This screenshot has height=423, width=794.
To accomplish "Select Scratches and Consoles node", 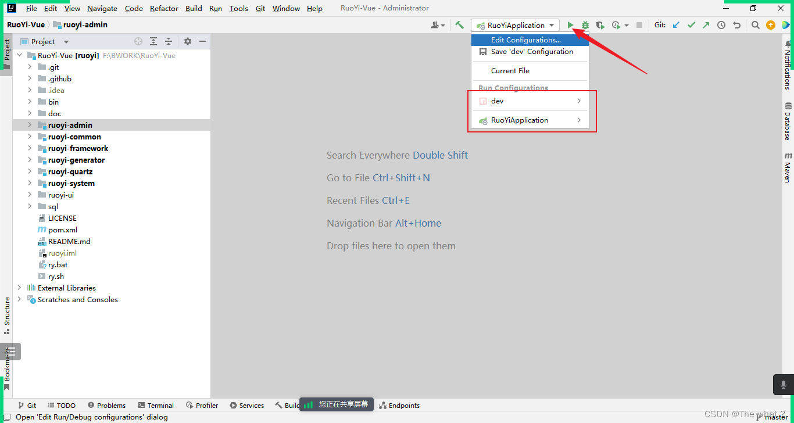I will click(x=77, y=299).
